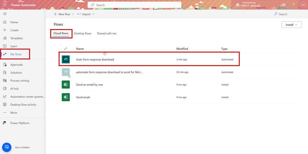Click the '2 min ago' modified value
308x154 pixels.
(182, 59)
